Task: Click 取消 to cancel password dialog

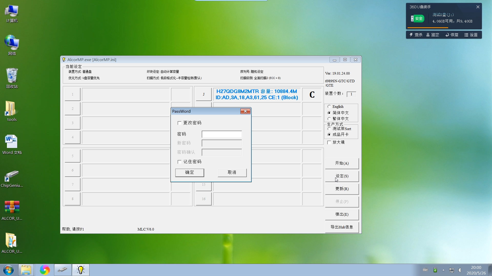Action: point(232,172)
